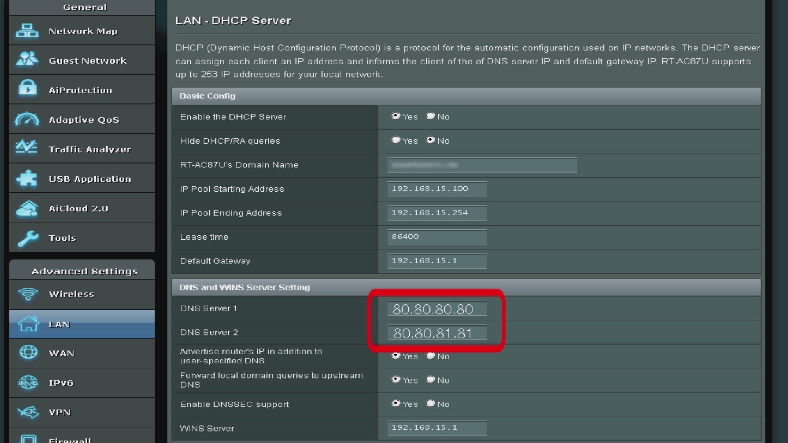Open Wireless advanced settings
The image size is (788, 443).
[82, 295]
